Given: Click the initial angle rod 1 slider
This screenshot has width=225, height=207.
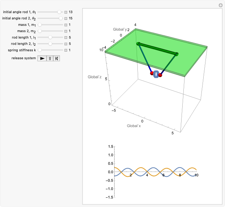Looking at the screenshot, I should tap(59, 12).
